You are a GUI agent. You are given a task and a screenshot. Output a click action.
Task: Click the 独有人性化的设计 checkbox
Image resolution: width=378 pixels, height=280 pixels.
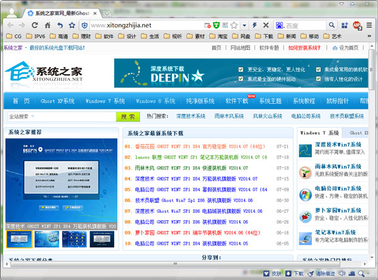pos(318,79)
